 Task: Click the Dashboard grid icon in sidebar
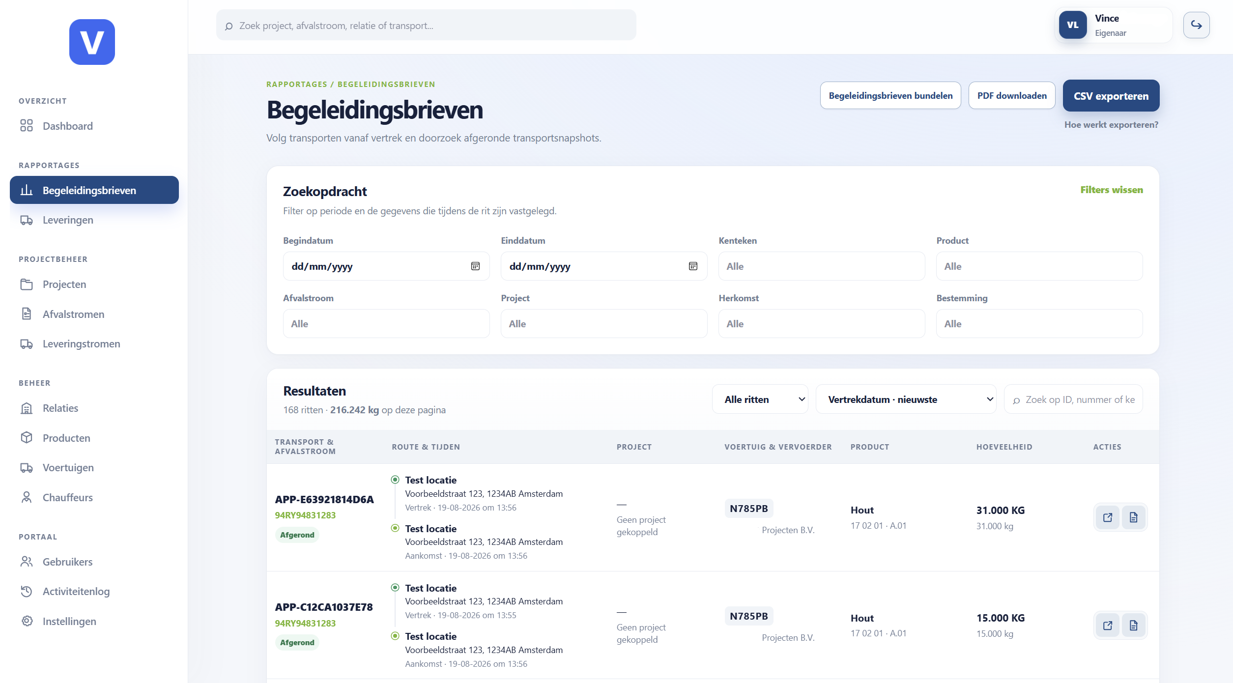[27, 126]
